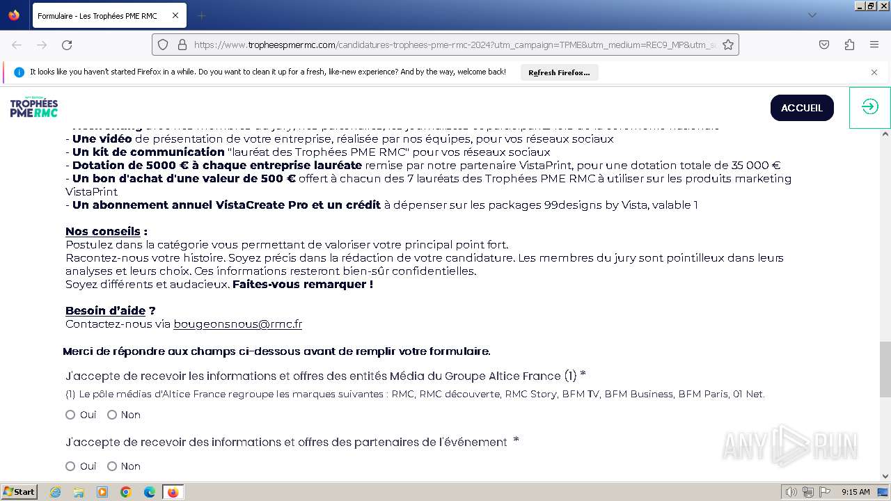Click the volume speaker tray icon
This screenshot has height=501, width=891.
pyautogui.click(x=791, y=492)
